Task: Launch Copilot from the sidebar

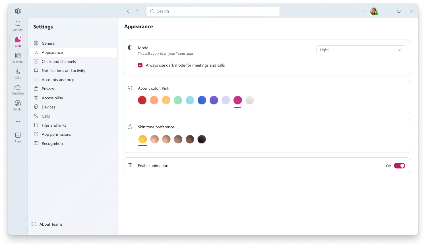Action: pos(18,105)
